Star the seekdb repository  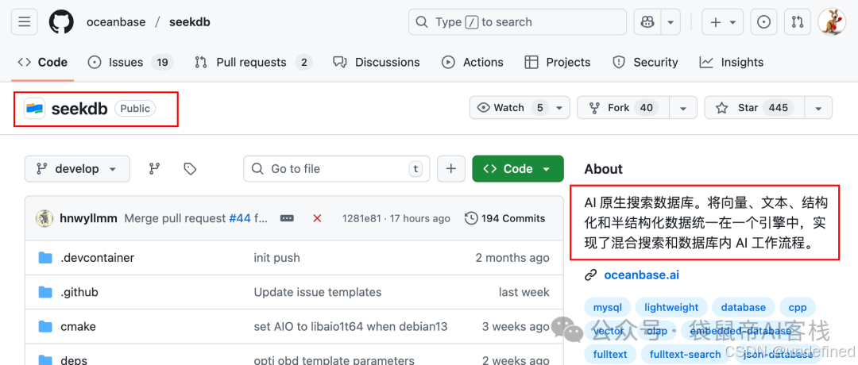(x=755, y=108)
